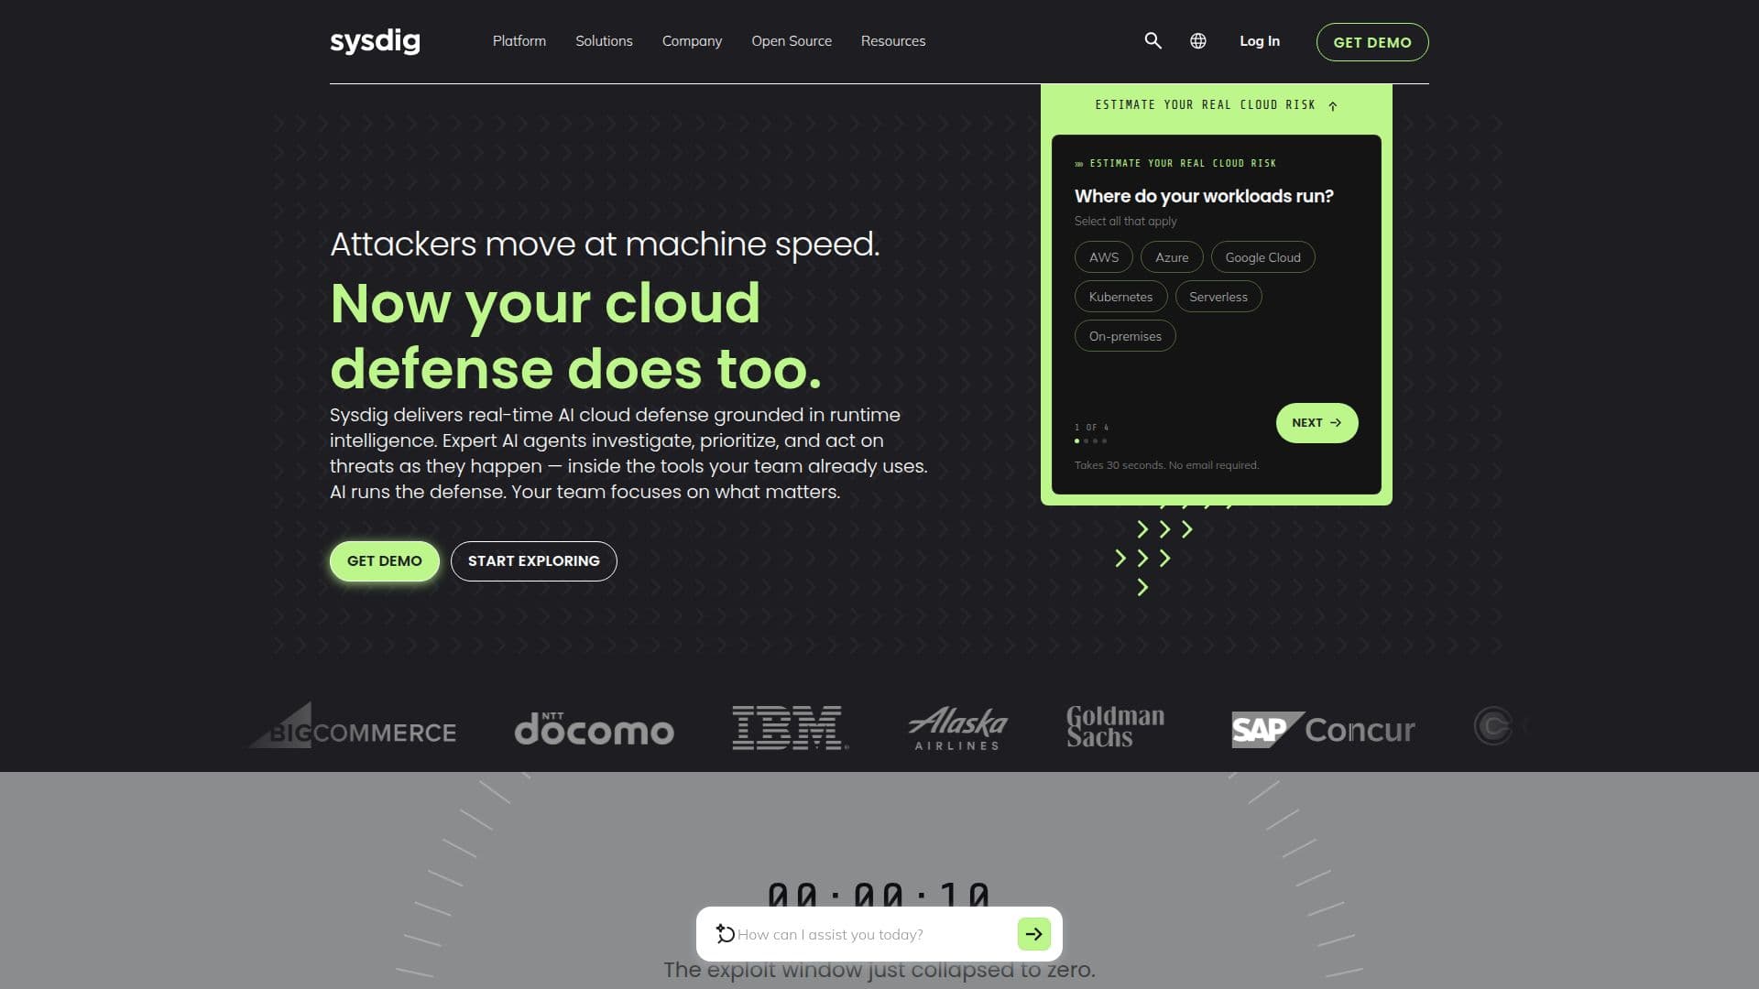Click the Alaska Airlines logo
Image resolution: width=1759 pixels, height=989 pixels.
tap(957, 728)
